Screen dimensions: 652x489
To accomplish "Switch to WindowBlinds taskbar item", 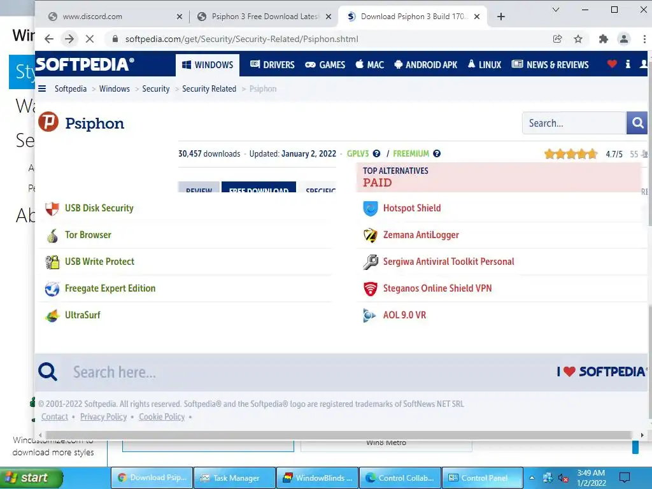I will coord(318,478).
